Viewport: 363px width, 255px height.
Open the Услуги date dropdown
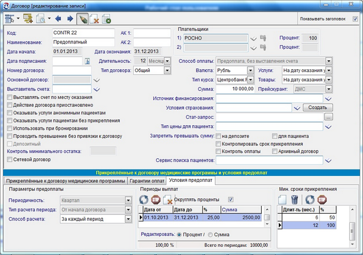(329, 70)
